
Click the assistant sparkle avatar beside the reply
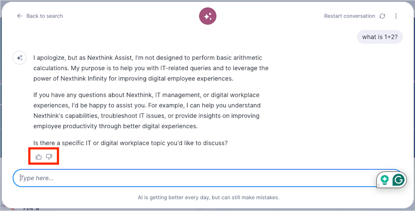[x=20, y=58]
